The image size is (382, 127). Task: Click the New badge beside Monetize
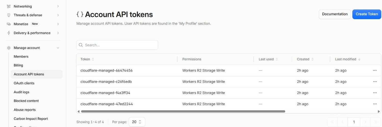(35, 24)
